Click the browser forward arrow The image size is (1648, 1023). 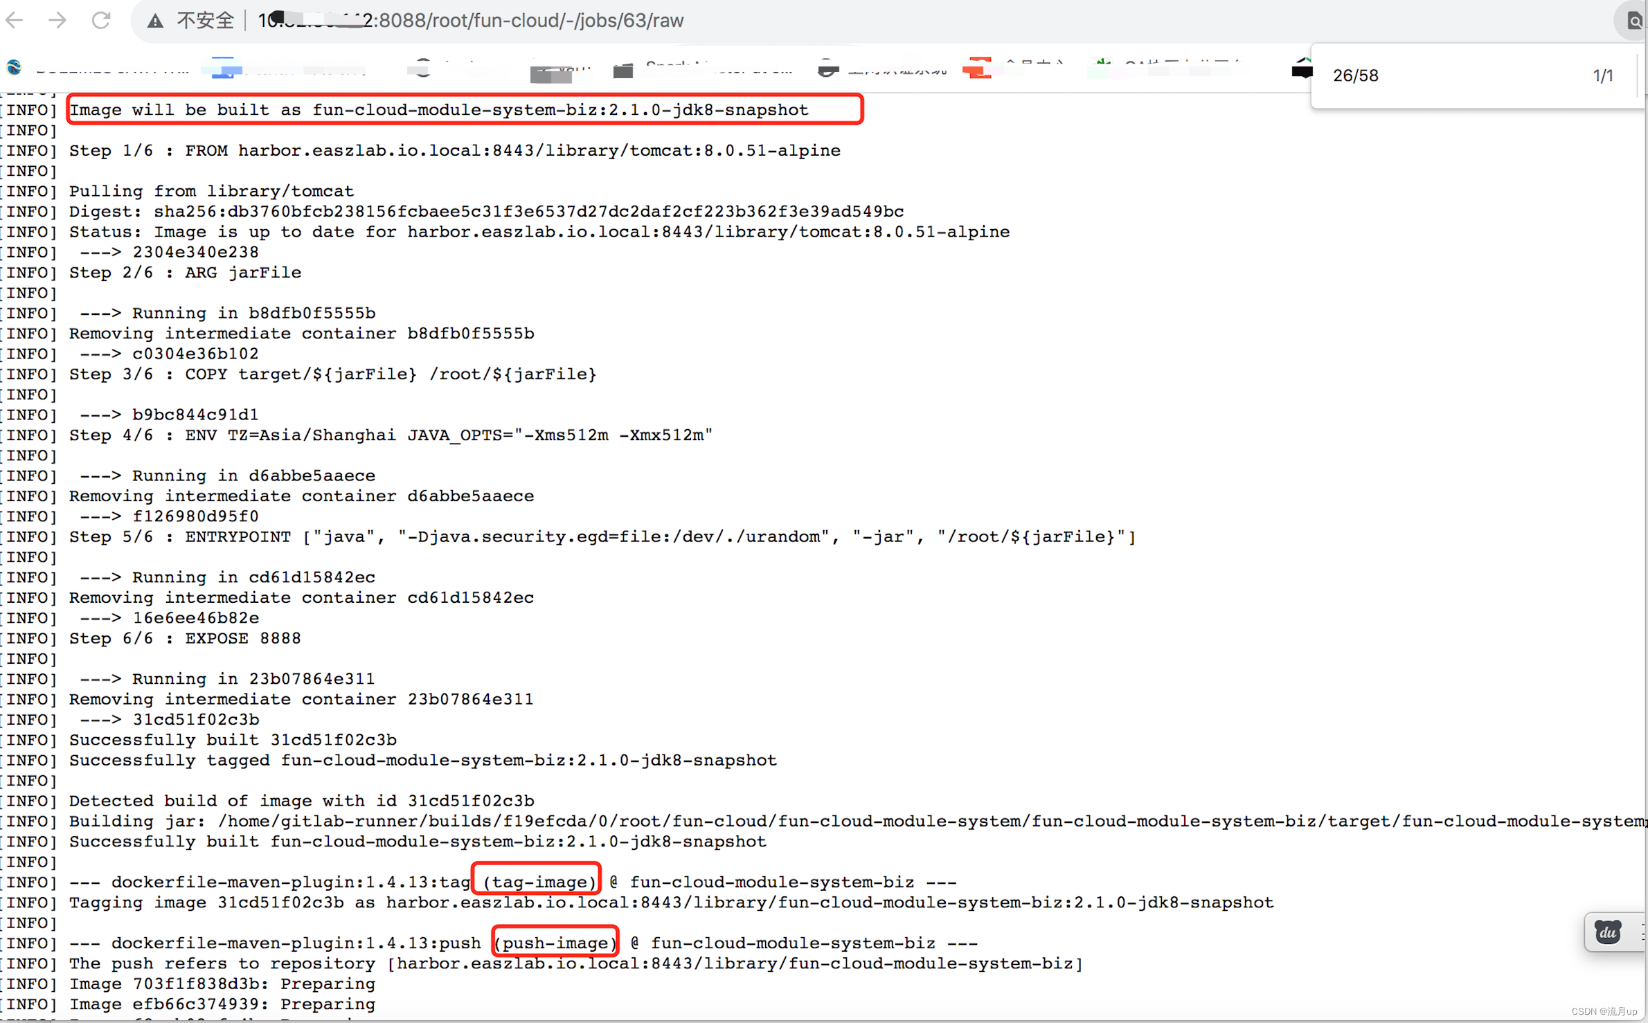tap(58, 20)
